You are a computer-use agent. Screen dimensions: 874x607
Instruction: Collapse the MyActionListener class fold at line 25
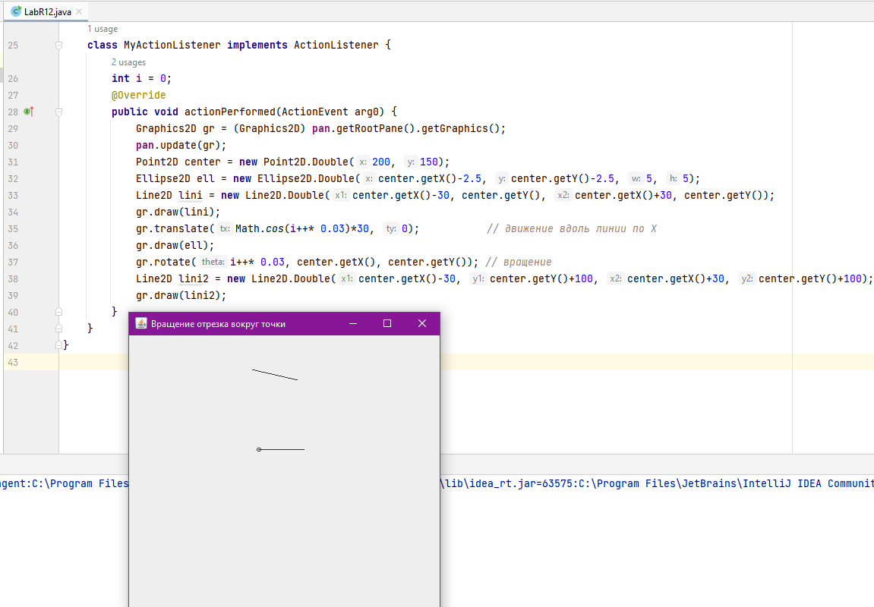click(58, 45)
